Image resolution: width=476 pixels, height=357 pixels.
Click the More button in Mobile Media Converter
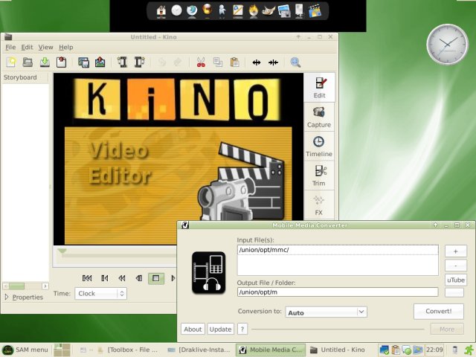tap(447, 329)
